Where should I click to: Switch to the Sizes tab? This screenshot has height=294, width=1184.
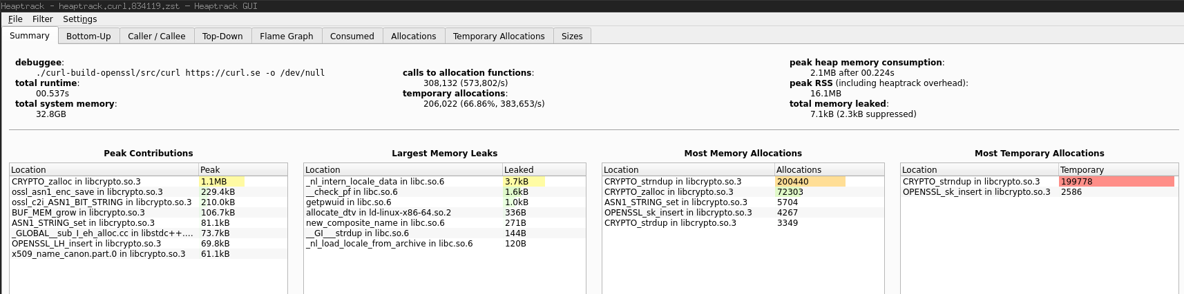pos(571,36)
